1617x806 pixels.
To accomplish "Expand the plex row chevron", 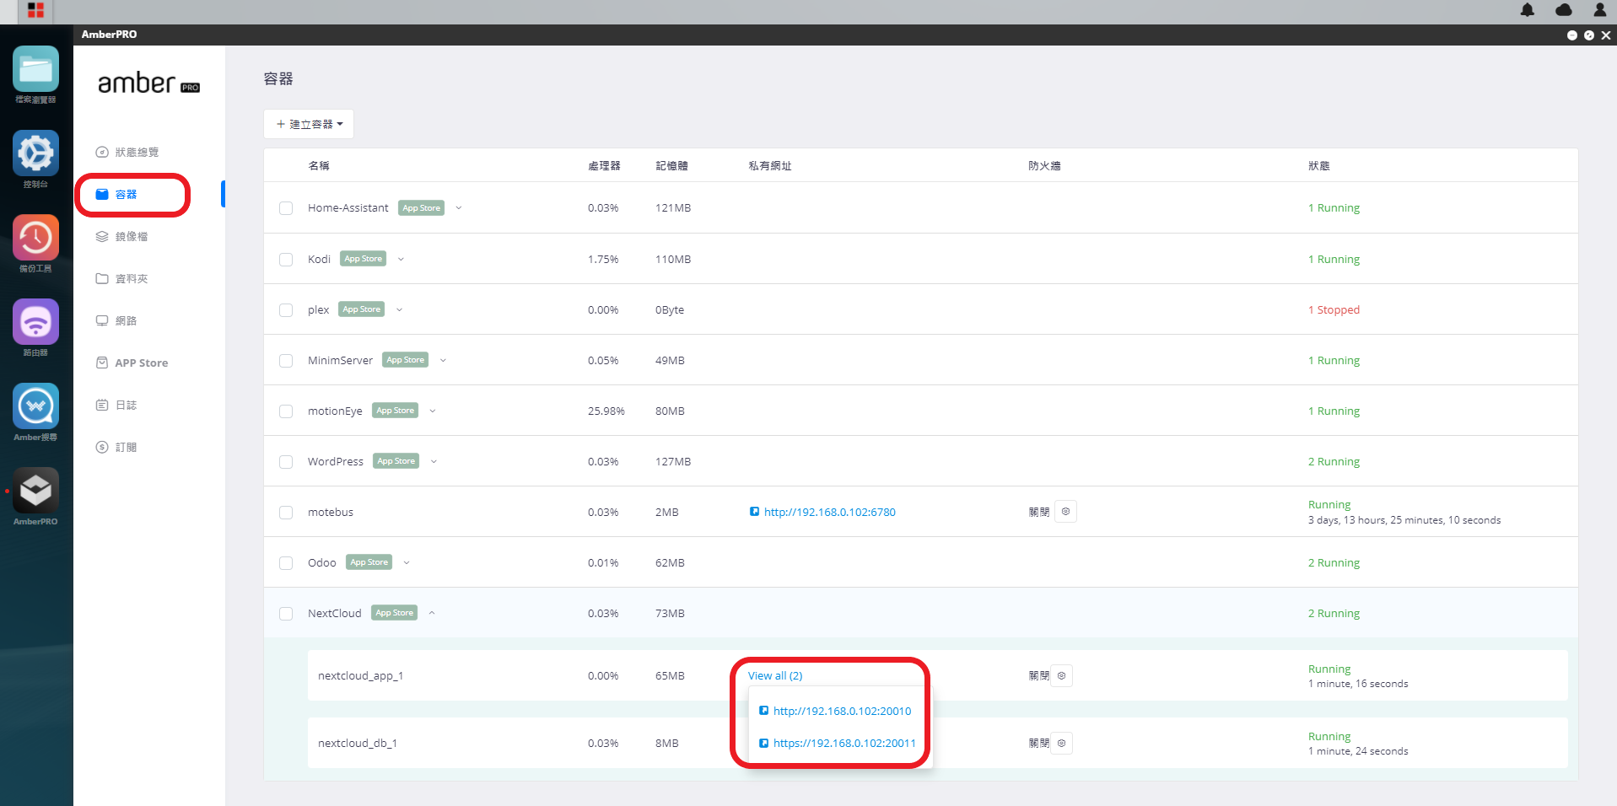I will [x=399, y=309].
